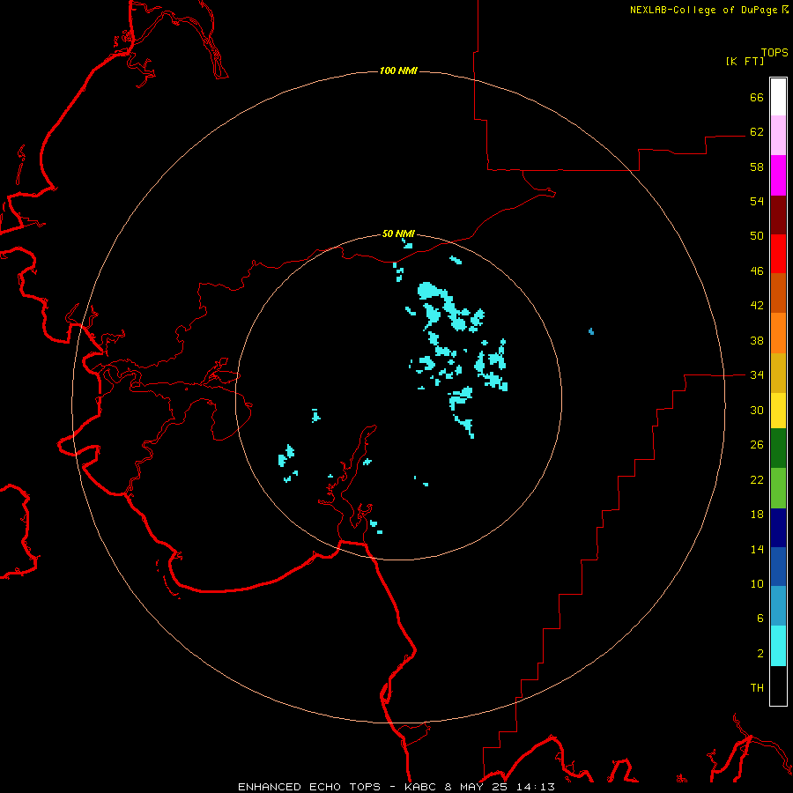
Task: Click the TOPS legend title
Action: [x=774, y=53]
